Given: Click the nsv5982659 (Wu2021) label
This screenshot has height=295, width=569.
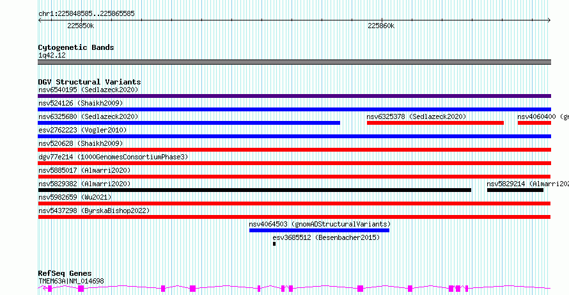Looking at the screenshot, I should pos(75,197).
